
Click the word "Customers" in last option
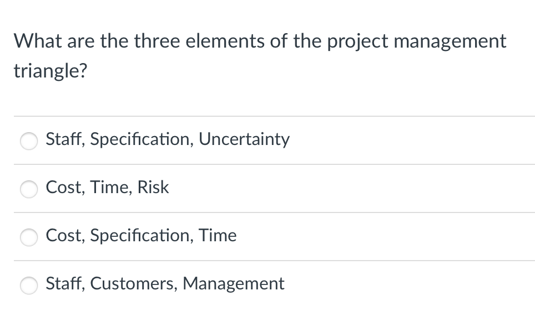pos(134,283)
